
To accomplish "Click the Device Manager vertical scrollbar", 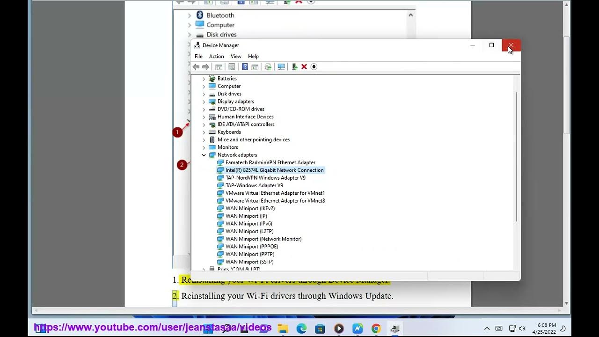I will click(517, 157).
